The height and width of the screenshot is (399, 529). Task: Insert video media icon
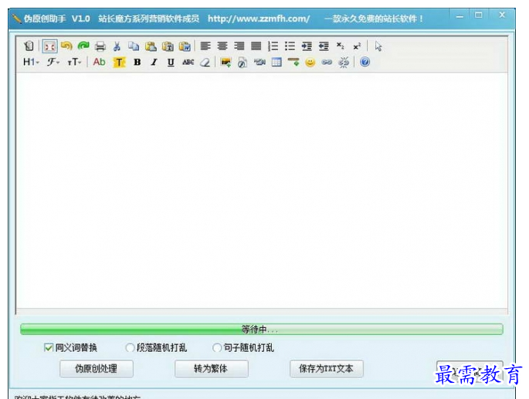coord(259,62)
